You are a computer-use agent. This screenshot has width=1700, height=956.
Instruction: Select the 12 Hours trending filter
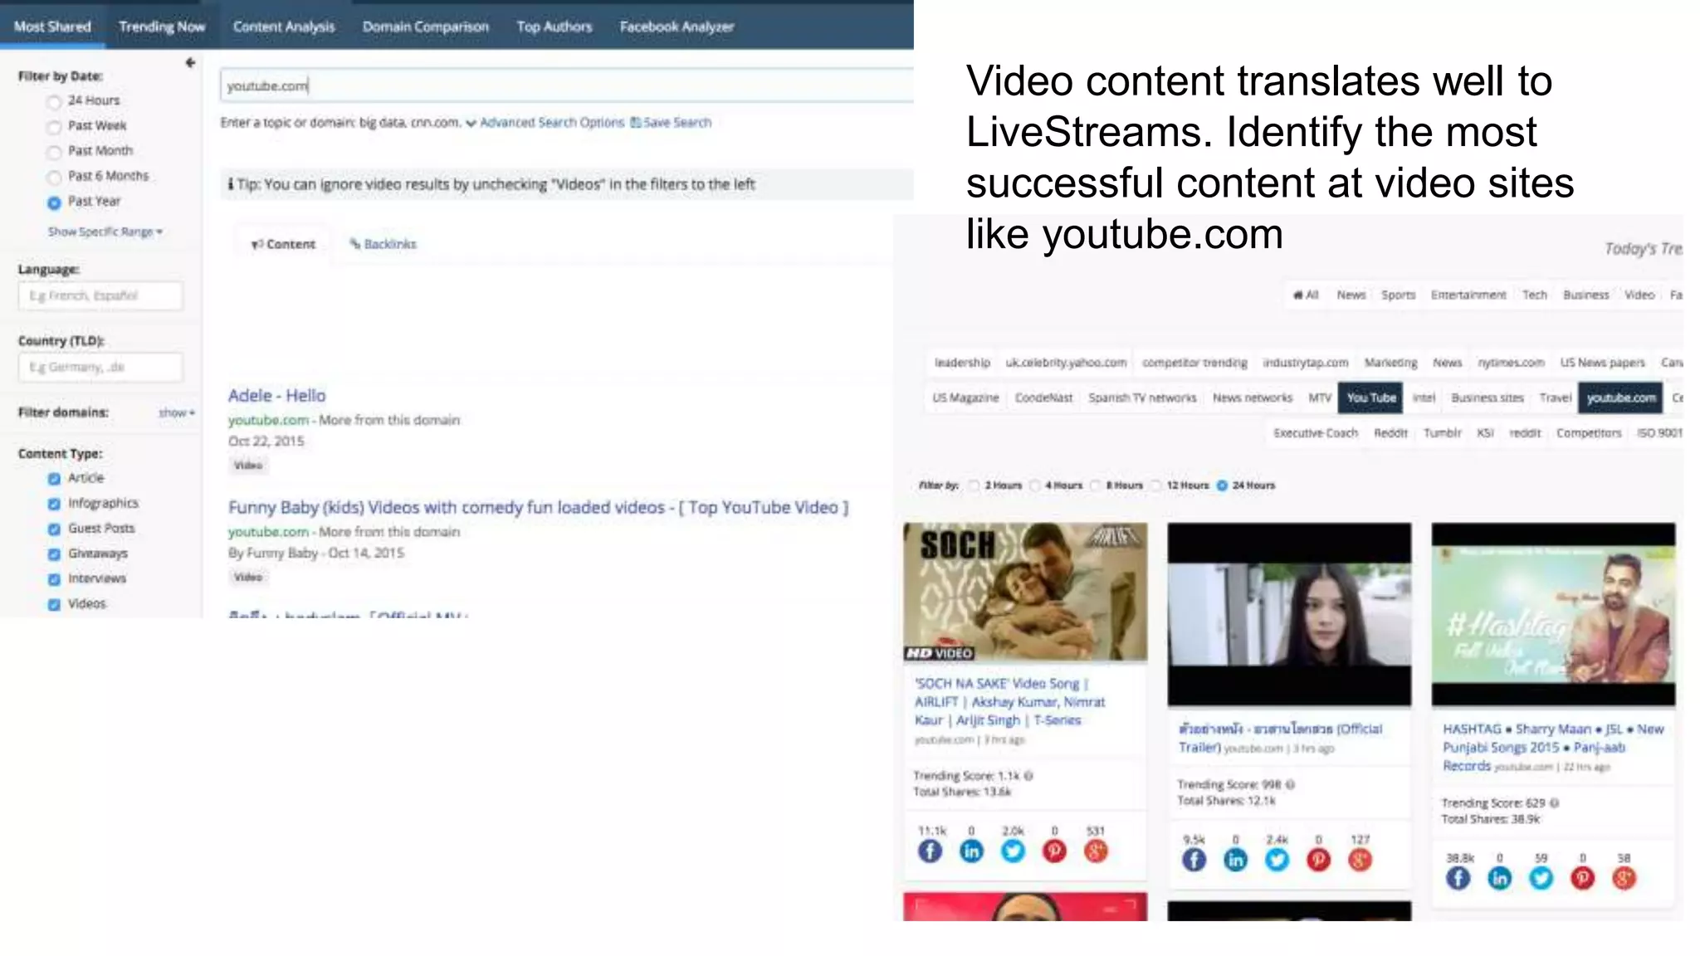(x=1155, y=485)
